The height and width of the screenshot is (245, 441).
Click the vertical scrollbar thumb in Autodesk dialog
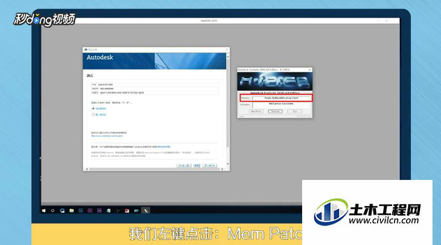[228, 103]
